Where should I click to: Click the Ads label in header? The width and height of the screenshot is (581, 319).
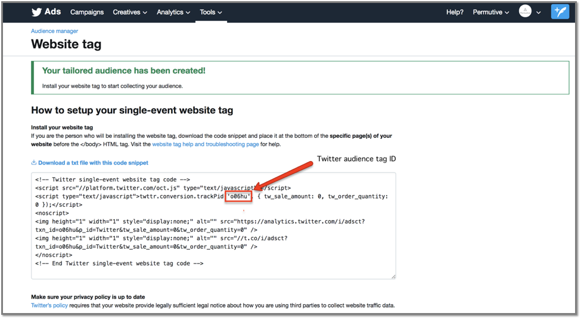click(x=52, y=12)
